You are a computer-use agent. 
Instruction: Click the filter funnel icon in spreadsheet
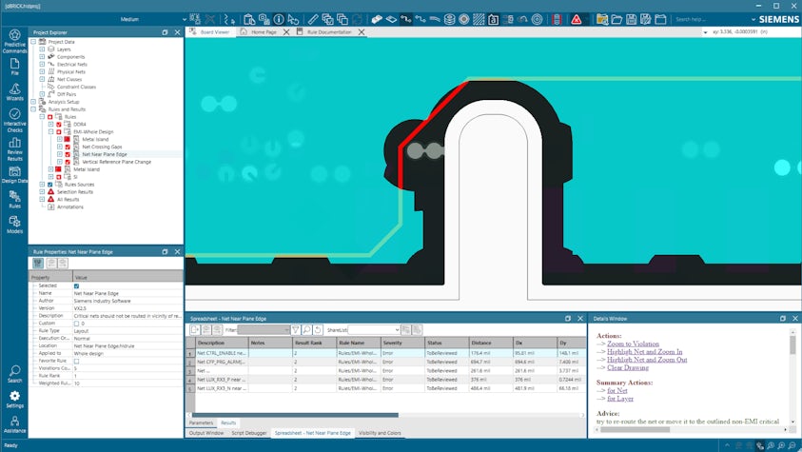(x=296, y=330)
